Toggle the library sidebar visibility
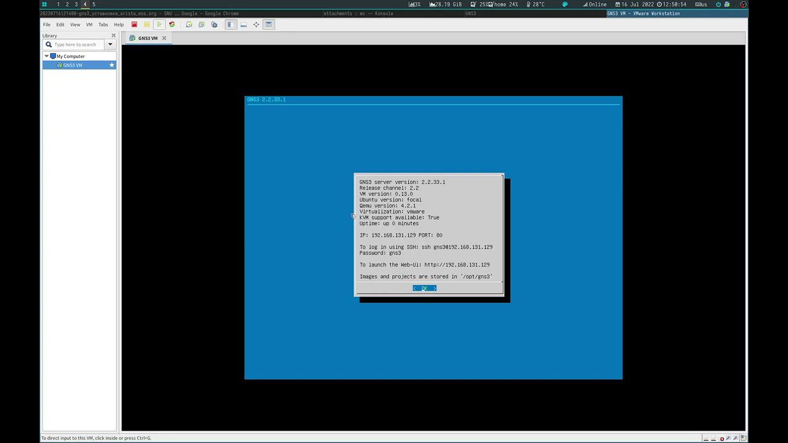This screenshot has width=788, height=443. (231, 25)
